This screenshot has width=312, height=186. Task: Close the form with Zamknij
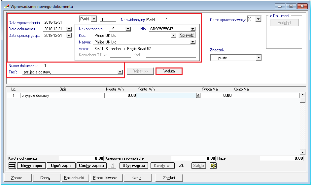tap(169, 178)
